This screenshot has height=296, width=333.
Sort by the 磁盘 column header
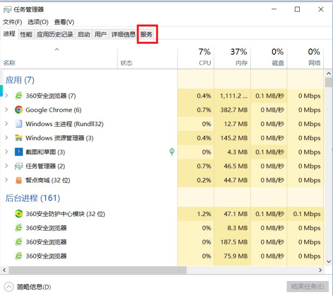coord(269,58)
